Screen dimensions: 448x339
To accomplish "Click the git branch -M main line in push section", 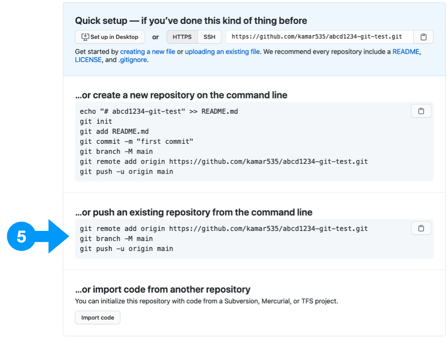I will 116,239.
